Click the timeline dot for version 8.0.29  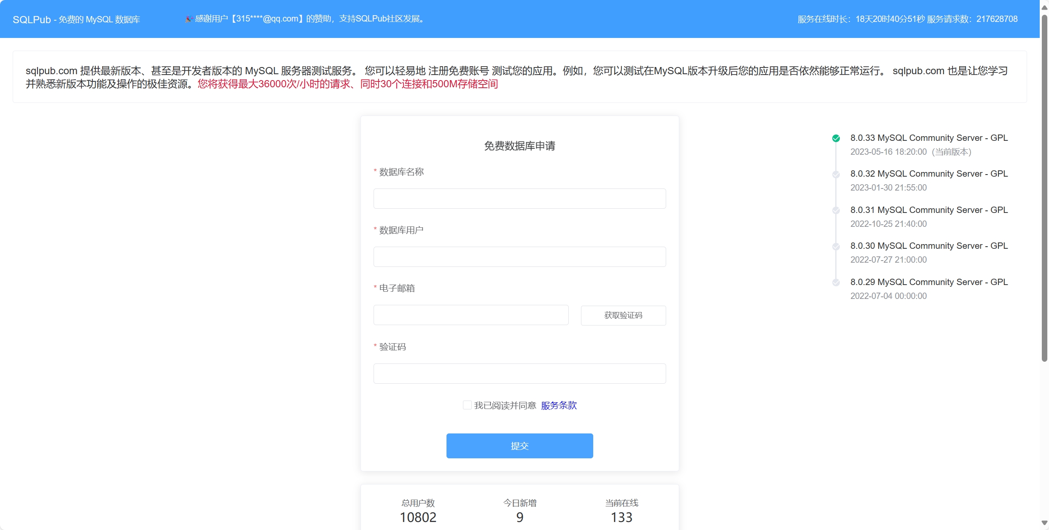[836, 282]
